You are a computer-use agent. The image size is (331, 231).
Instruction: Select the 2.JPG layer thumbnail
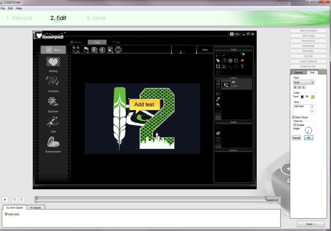(226, 85)
